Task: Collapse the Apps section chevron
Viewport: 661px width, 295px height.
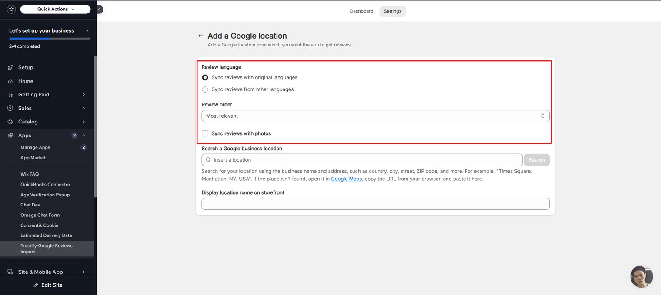Action: click(x=83, y=136)
